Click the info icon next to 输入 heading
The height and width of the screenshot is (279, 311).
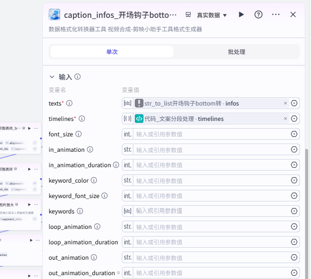tap(78, 77)
